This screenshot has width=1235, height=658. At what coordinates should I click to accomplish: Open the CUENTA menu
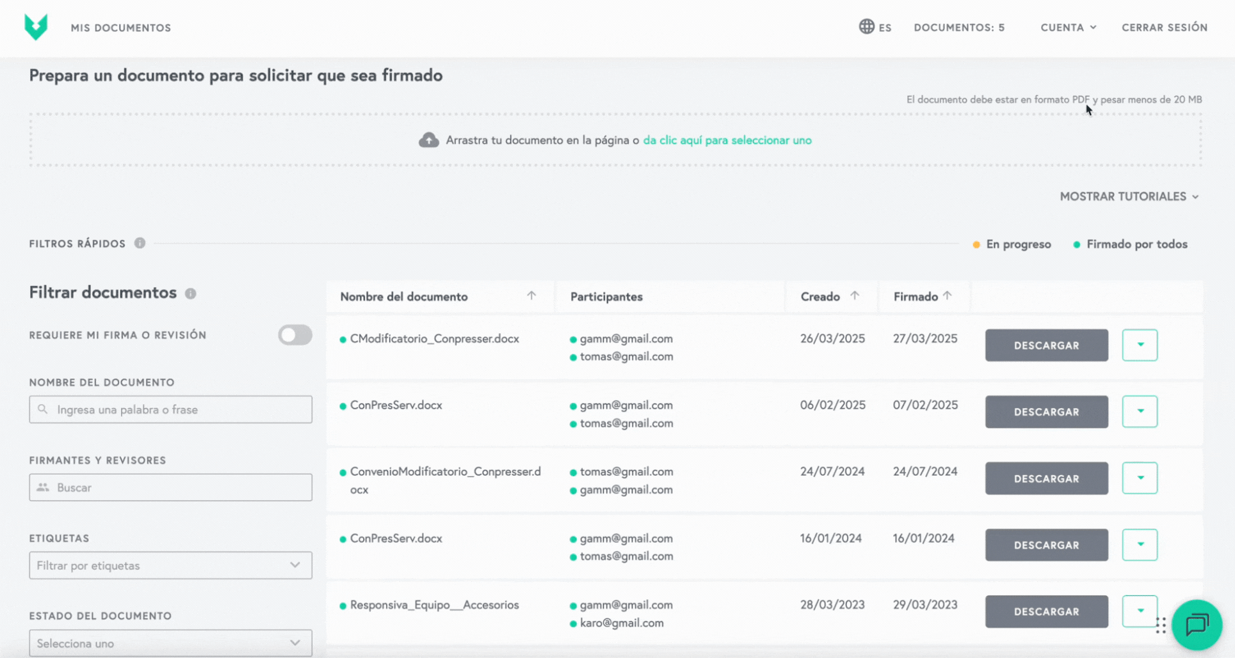click(x=1068, y=27)
